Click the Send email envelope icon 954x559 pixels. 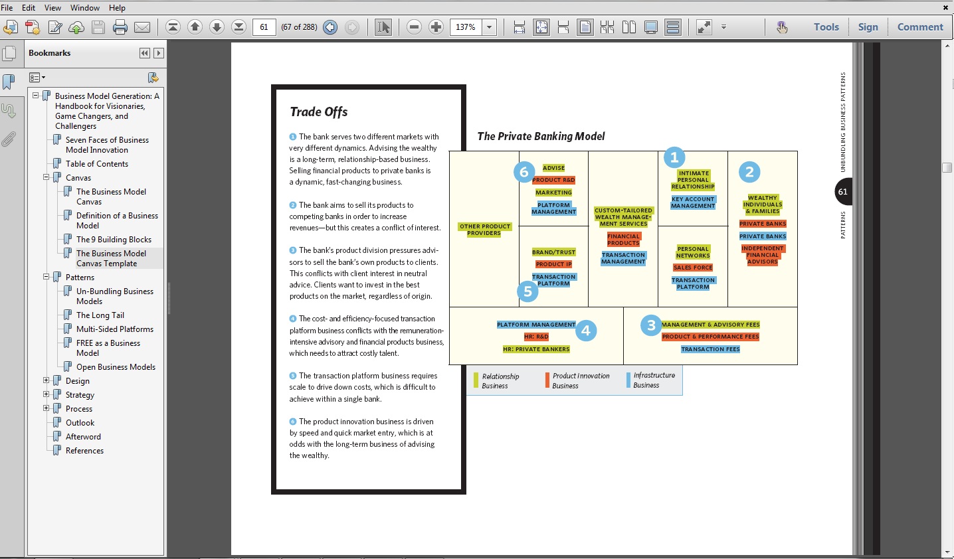142,27
